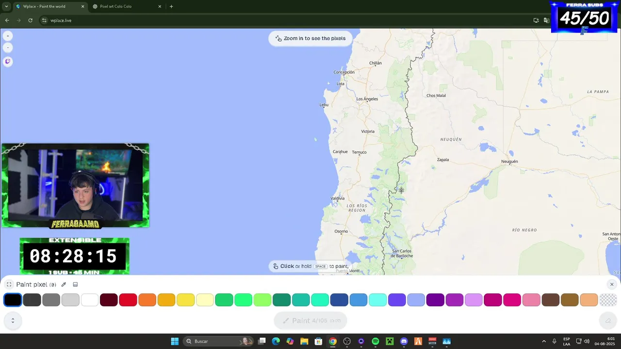Click the Chos Malal label on the map
The width and height of the screenshot is (621, 349).
click(436, 95)
